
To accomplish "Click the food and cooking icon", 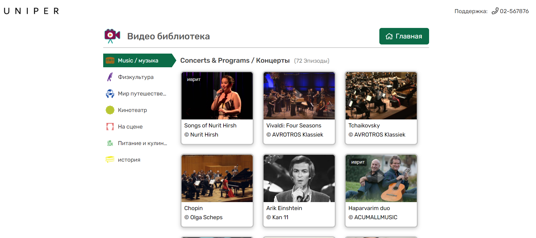I will click(x=110, y=143).
